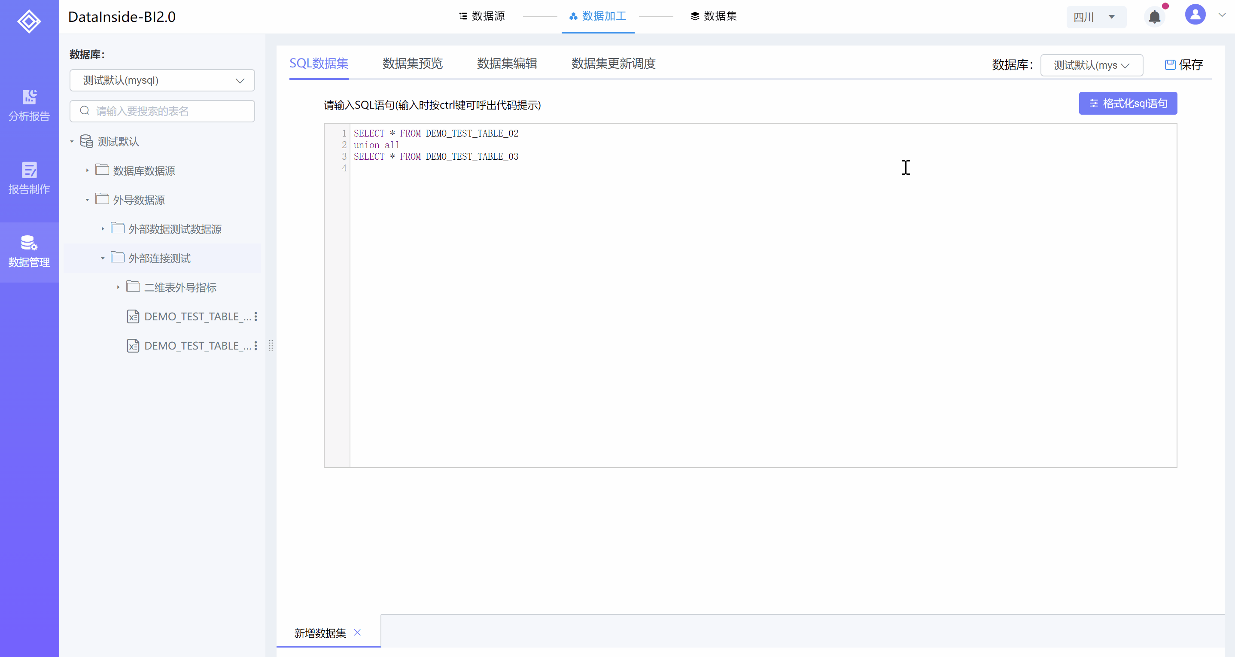
Task: Switch to the 数据集编辑 tab
Action: pyautogui.click(x=507, y=63)
